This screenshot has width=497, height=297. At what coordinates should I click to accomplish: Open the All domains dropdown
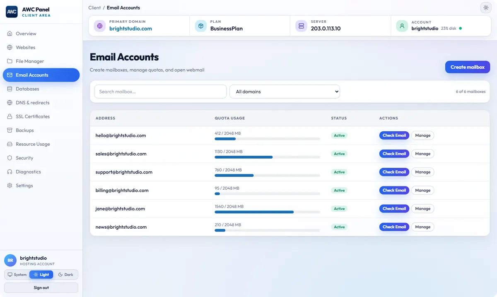tap(285, 92)
